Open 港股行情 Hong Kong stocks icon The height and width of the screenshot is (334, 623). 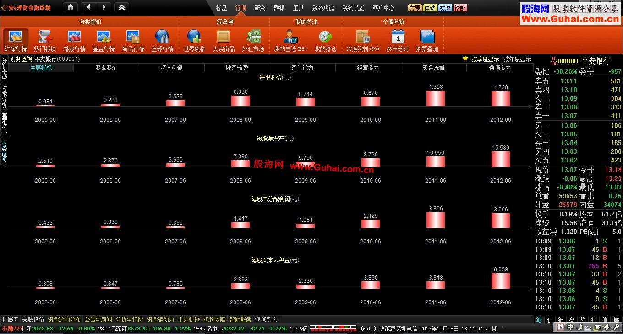point(74,41)
